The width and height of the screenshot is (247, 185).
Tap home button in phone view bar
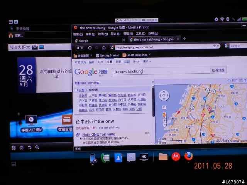click(x=22, y=148)
